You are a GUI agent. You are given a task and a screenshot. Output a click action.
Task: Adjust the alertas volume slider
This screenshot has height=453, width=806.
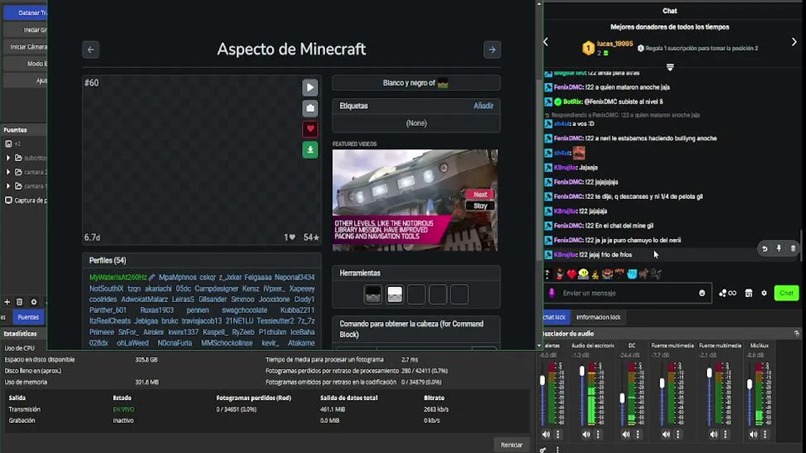click(543, 381)
